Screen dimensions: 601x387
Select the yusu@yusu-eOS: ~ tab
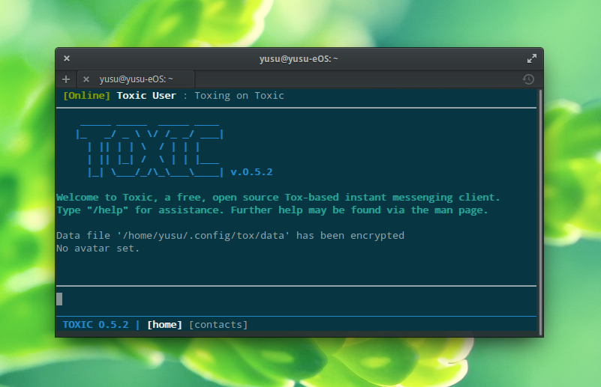point(136,79)
